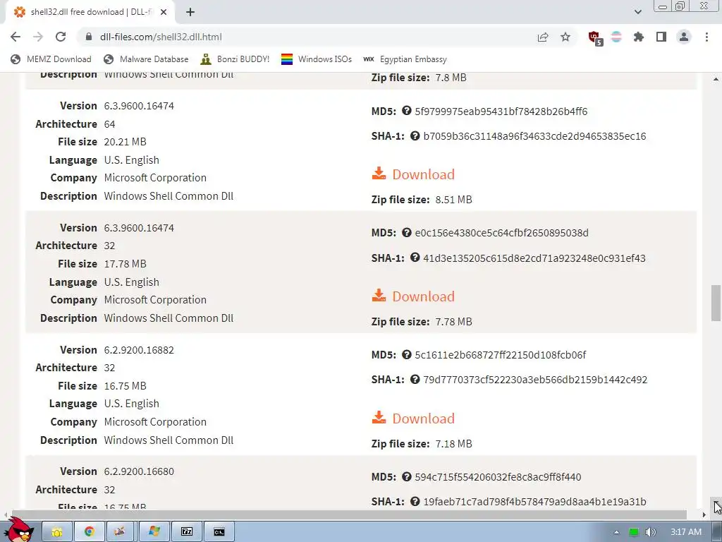Click SHA-1 hash b7059b36c31148a96f34633cde2d94653835ec16
This screenshot has height=542, width=722.
[x=534, y=136]
